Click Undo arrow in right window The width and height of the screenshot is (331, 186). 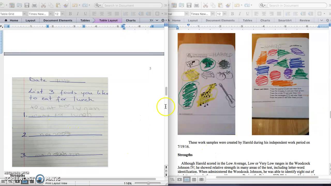pos(237,5)
